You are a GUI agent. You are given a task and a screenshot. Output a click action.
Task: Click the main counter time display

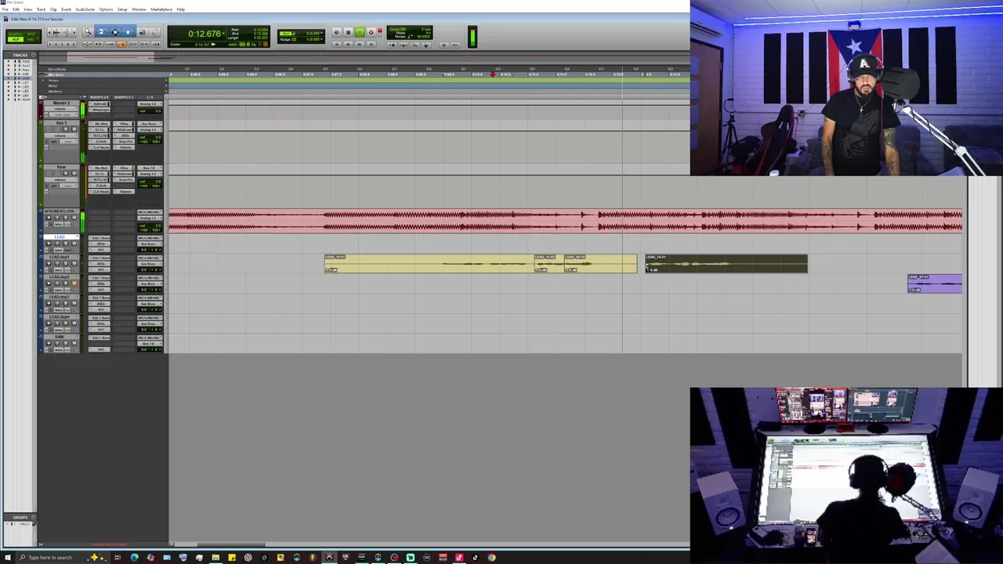coord(205,34)
